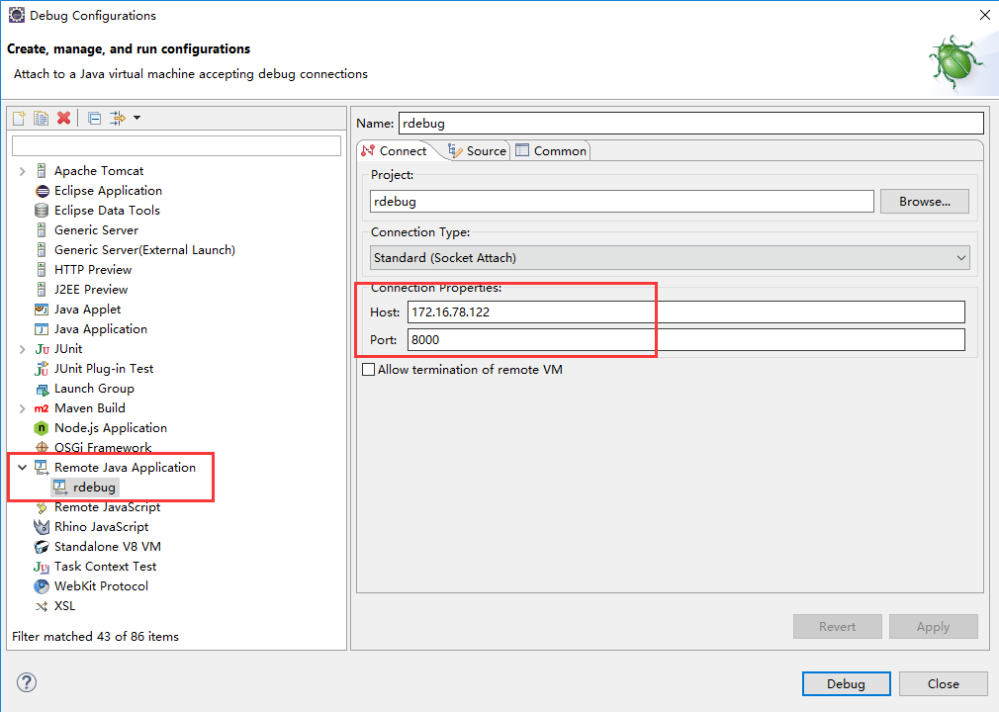Click the WebKit Protocol icon
999x712 pixels.
[x=42, y=585]
